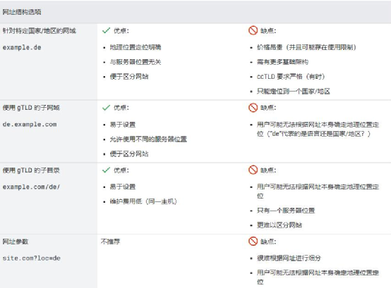Click the '缺点:' label in the site.com?loc=de row
This screenshot has height=288, width=391.
[x=268, y=242]
